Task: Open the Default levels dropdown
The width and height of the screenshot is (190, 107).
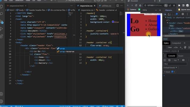Action: coord(170,67)
